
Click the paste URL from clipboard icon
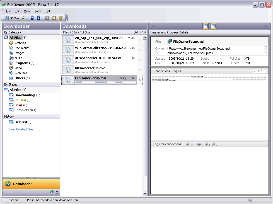(24, 18)
